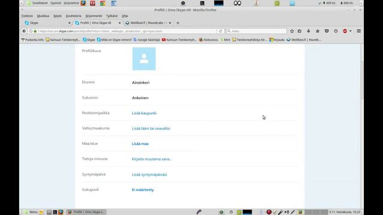Click the red record circle tray icon
Image resolution: width=383 pixels, height=215 pixels.
click(x=269, y=212)
